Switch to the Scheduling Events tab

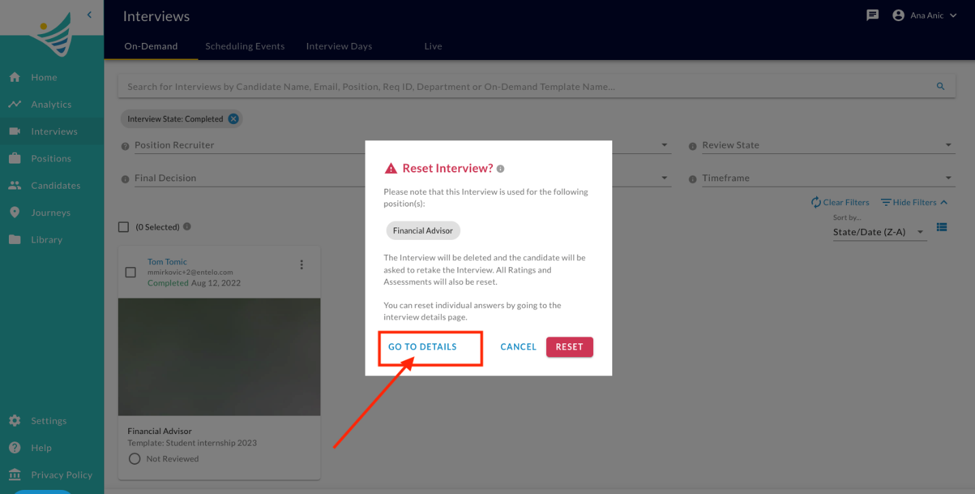(245, 46)
